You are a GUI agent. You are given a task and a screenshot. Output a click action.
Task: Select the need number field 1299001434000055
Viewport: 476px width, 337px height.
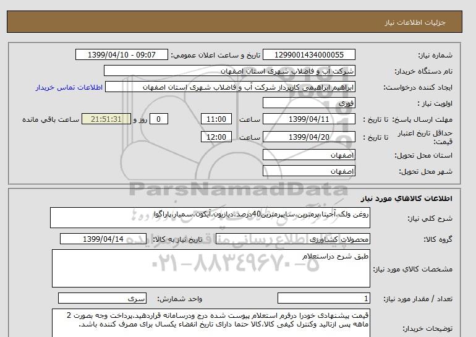click(308, 54)
